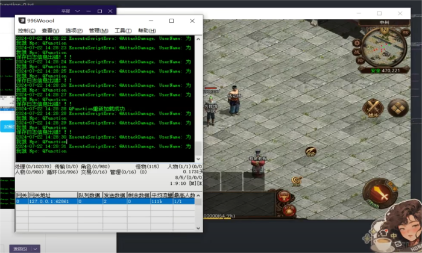422x253 pixels.
Task: Click the 发送(S) send button
Action: click(19, 249)
